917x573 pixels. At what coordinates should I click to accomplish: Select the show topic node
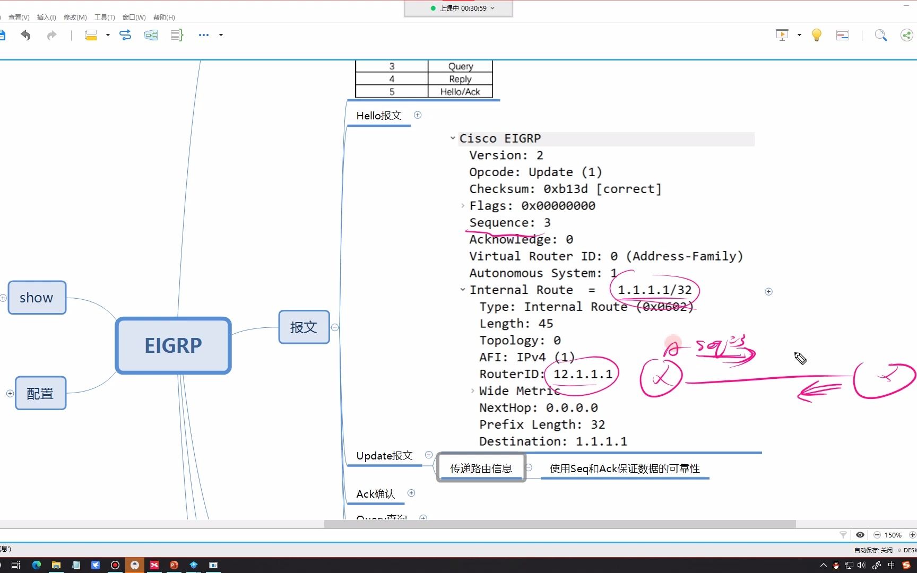click(37, 298)
